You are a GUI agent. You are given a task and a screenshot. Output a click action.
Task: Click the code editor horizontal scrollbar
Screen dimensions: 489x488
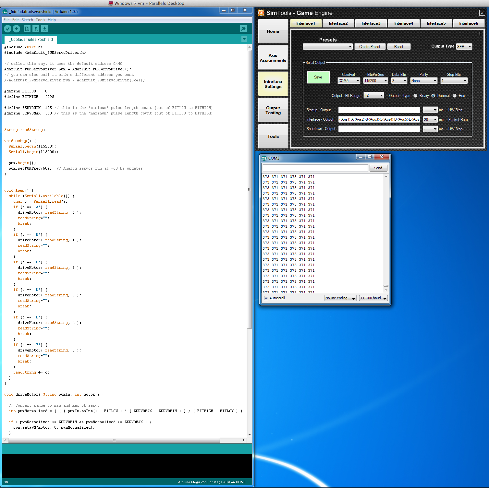click(x=114, y=440)
